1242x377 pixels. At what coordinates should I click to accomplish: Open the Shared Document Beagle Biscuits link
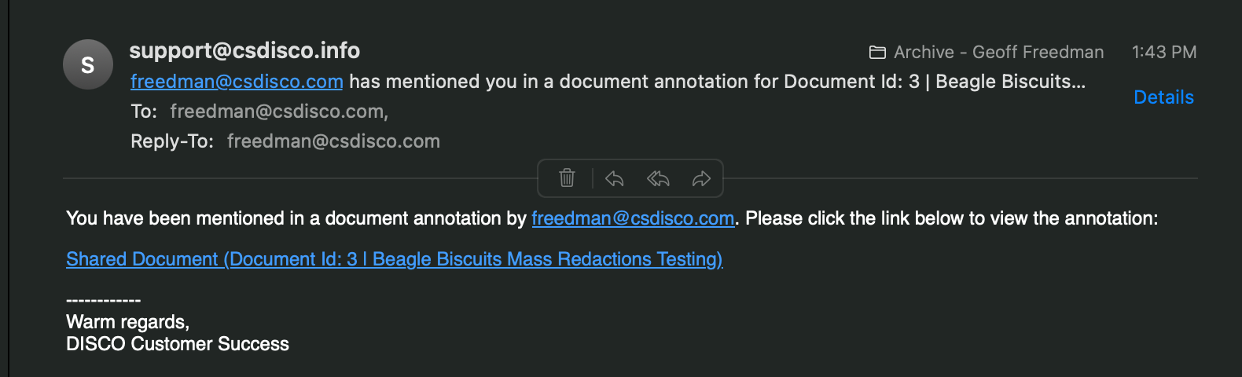pos(395,259)
